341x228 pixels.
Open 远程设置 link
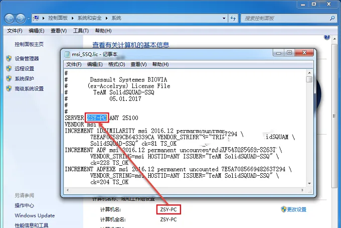[x=25, y=68]
